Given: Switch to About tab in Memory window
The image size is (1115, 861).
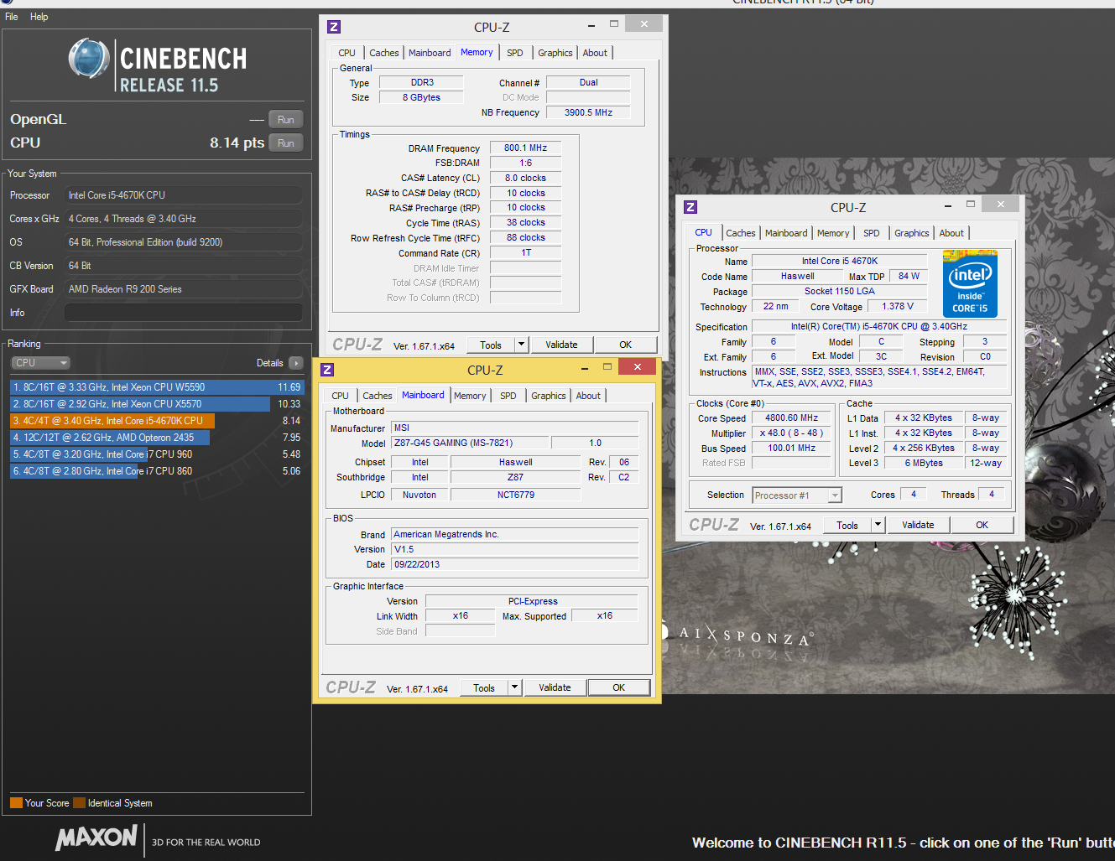Looking at the screenshot, I should [595, 53].
